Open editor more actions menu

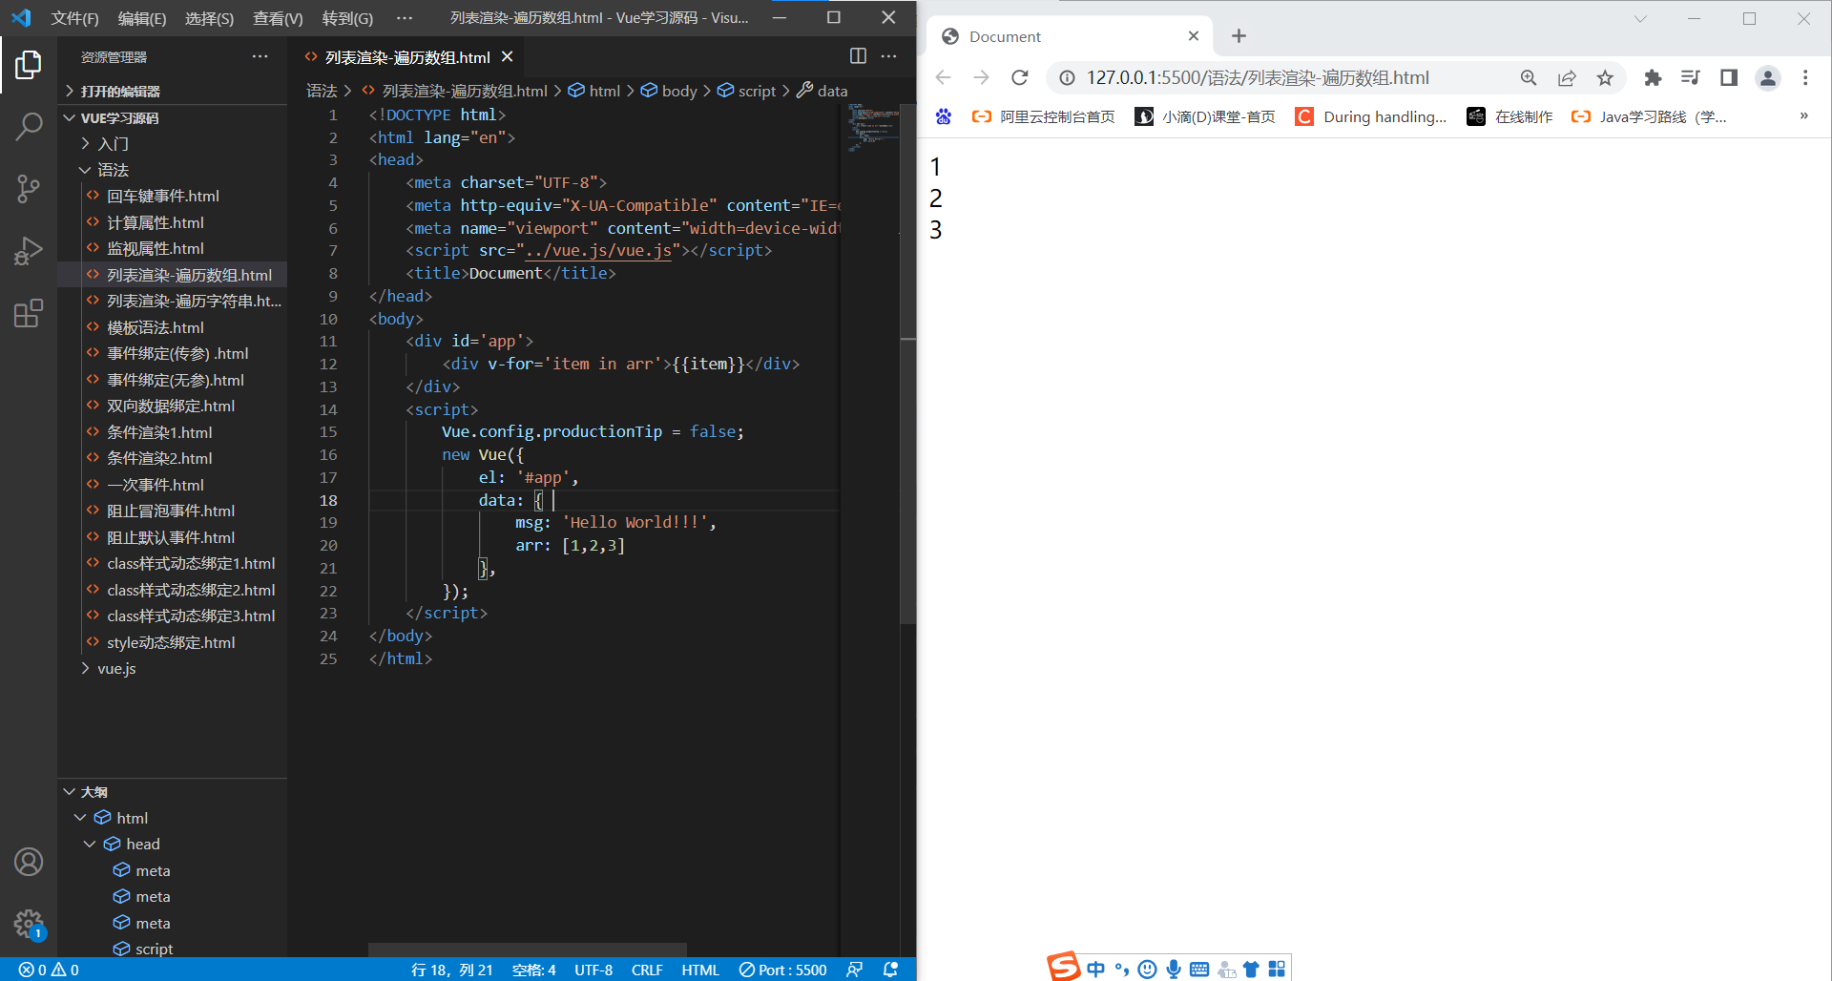888,56
